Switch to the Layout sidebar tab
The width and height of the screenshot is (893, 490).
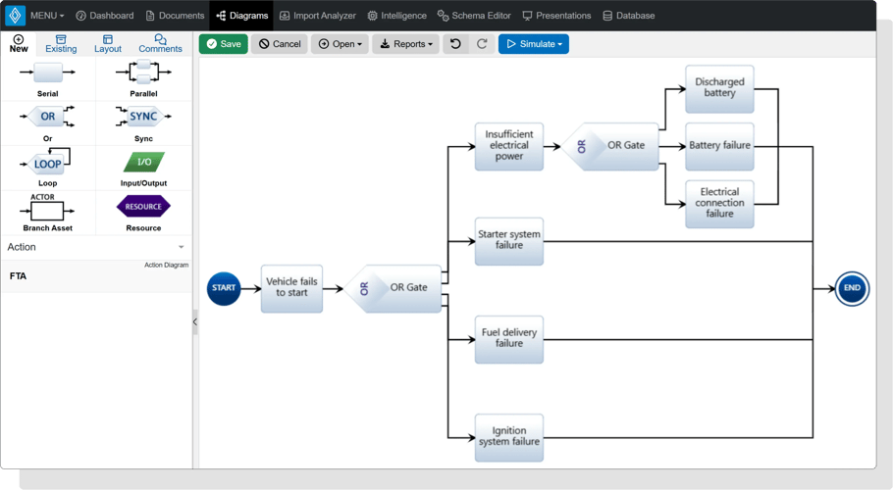click(x=108, y=44)
